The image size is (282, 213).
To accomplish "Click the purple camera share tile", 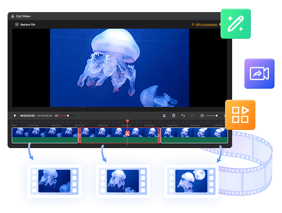I will (x=259, y=74).
